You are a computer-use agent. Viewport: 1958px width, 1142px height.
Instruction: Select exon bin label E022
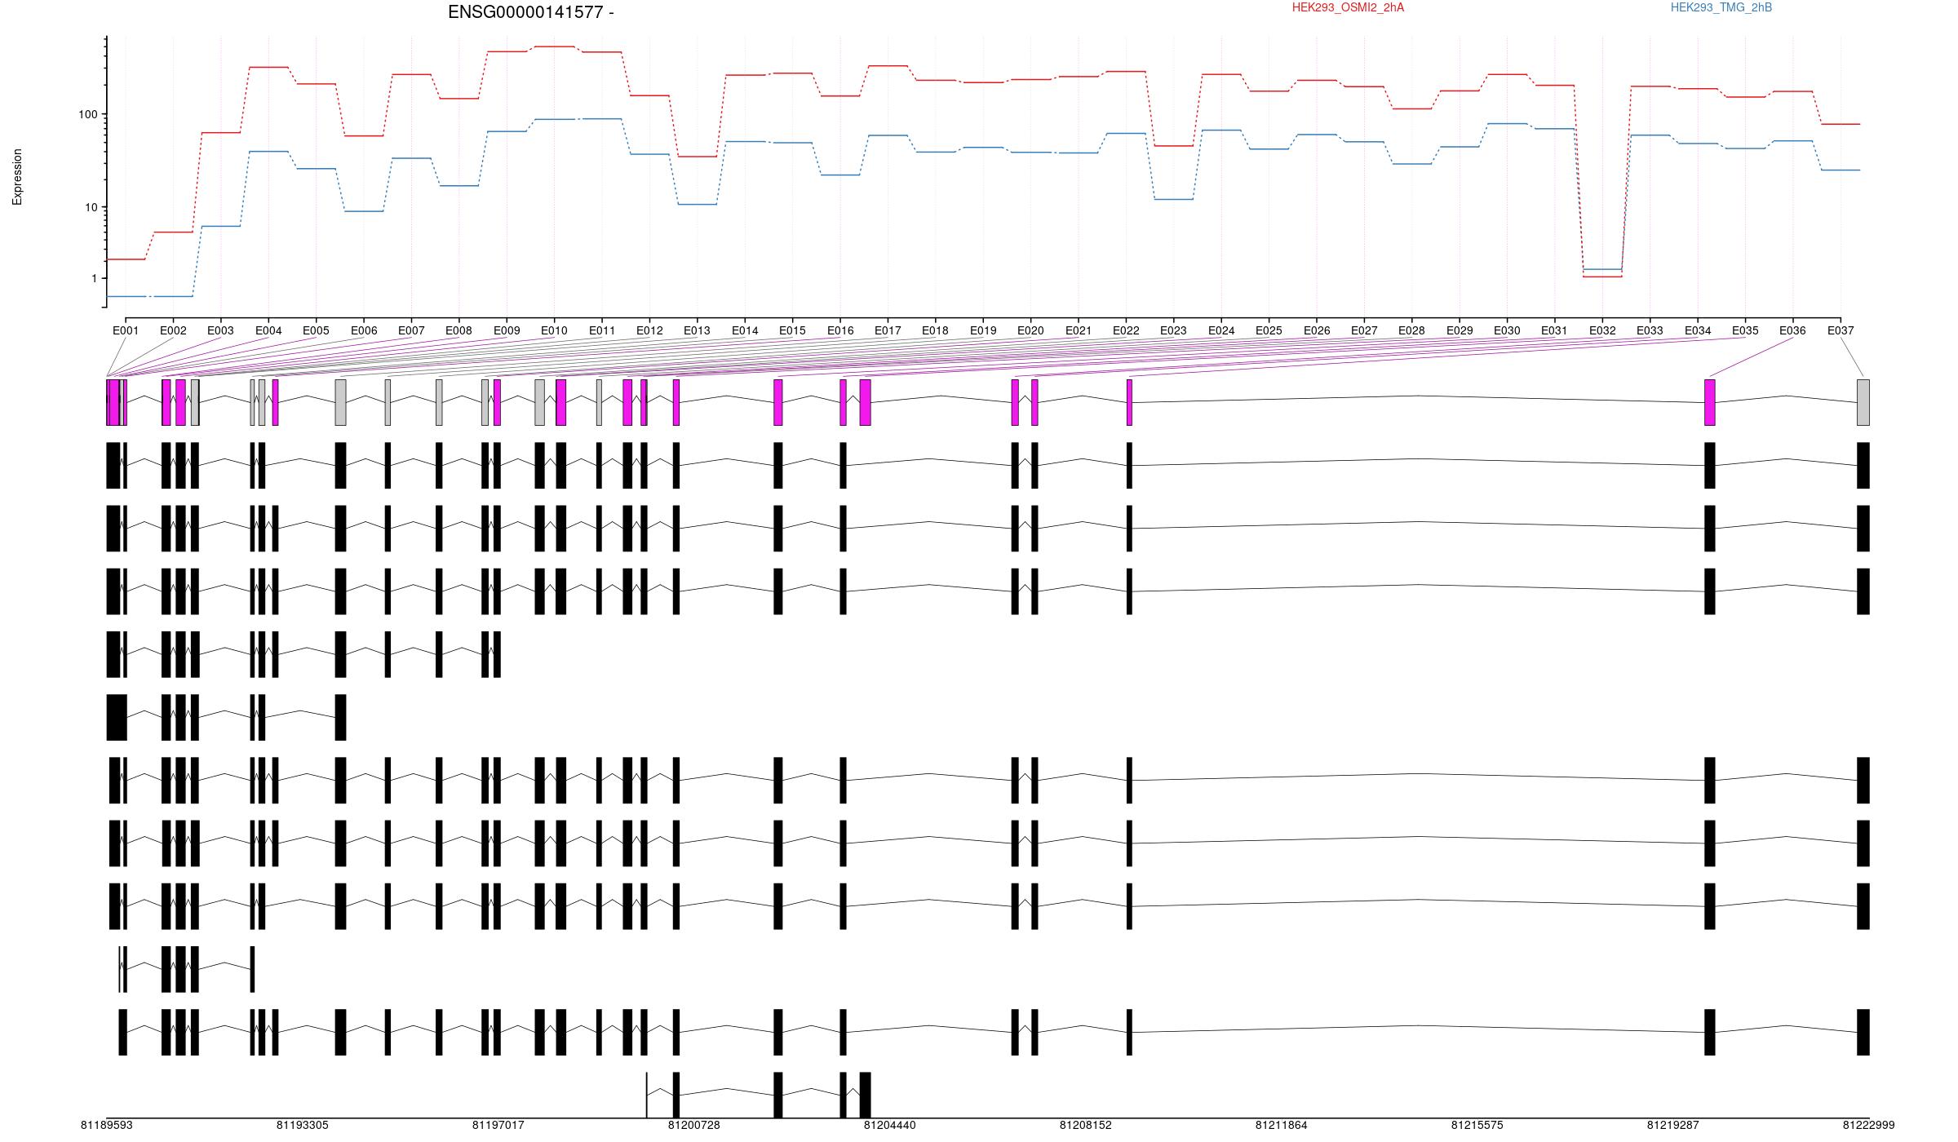(1126, 330)
